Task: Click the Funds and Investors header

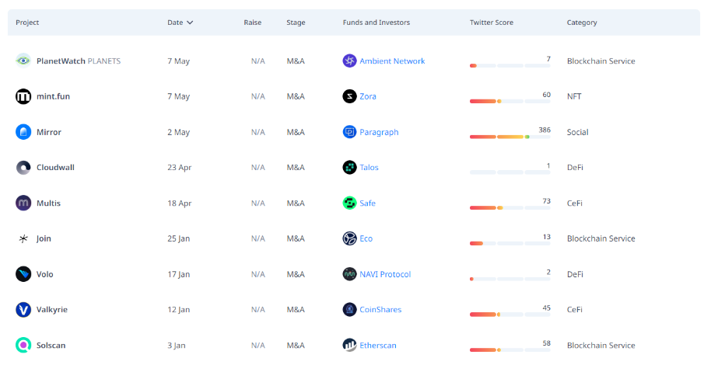Action: click(x=377, y=23)
